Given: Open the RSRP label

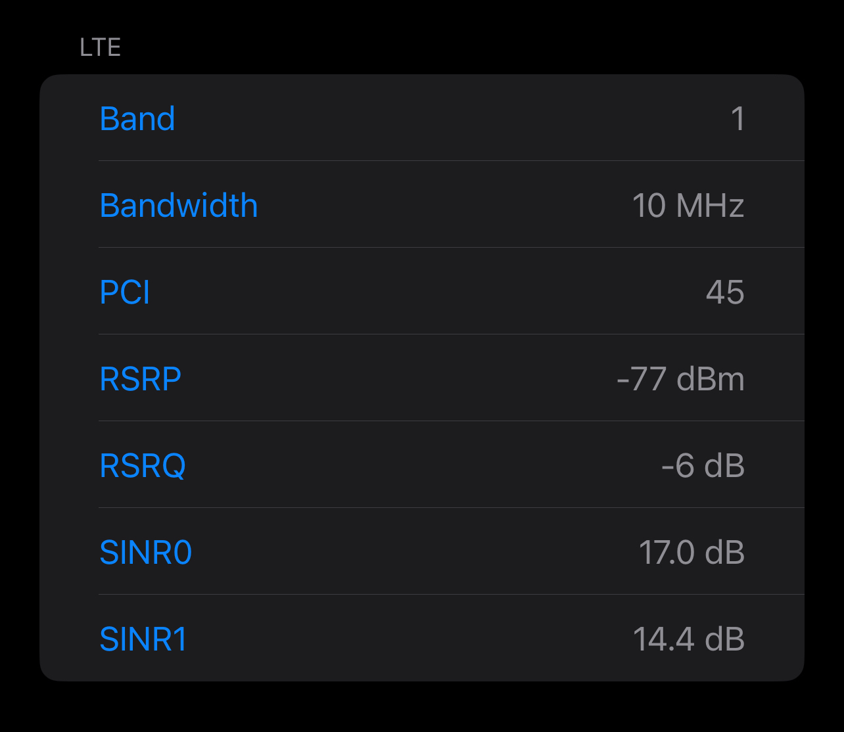Looking at the screenshot, I should click(141, 379).
